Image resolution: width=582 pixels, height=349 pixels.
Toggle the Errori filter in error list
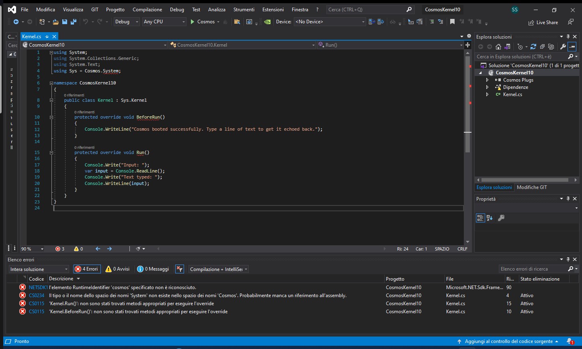click(x=87, y=269)
